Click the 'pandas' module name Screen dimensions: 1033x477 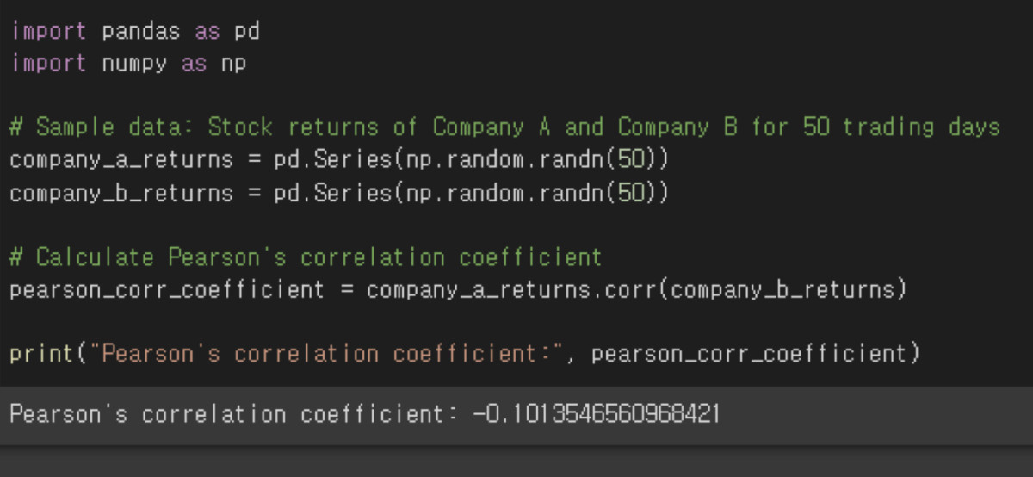141,32
